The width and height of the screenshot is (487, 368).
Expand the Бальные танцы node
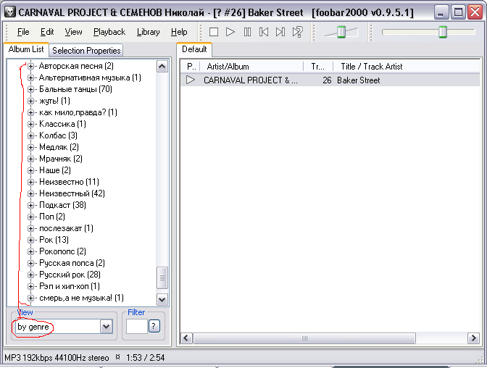click(30, 89)
